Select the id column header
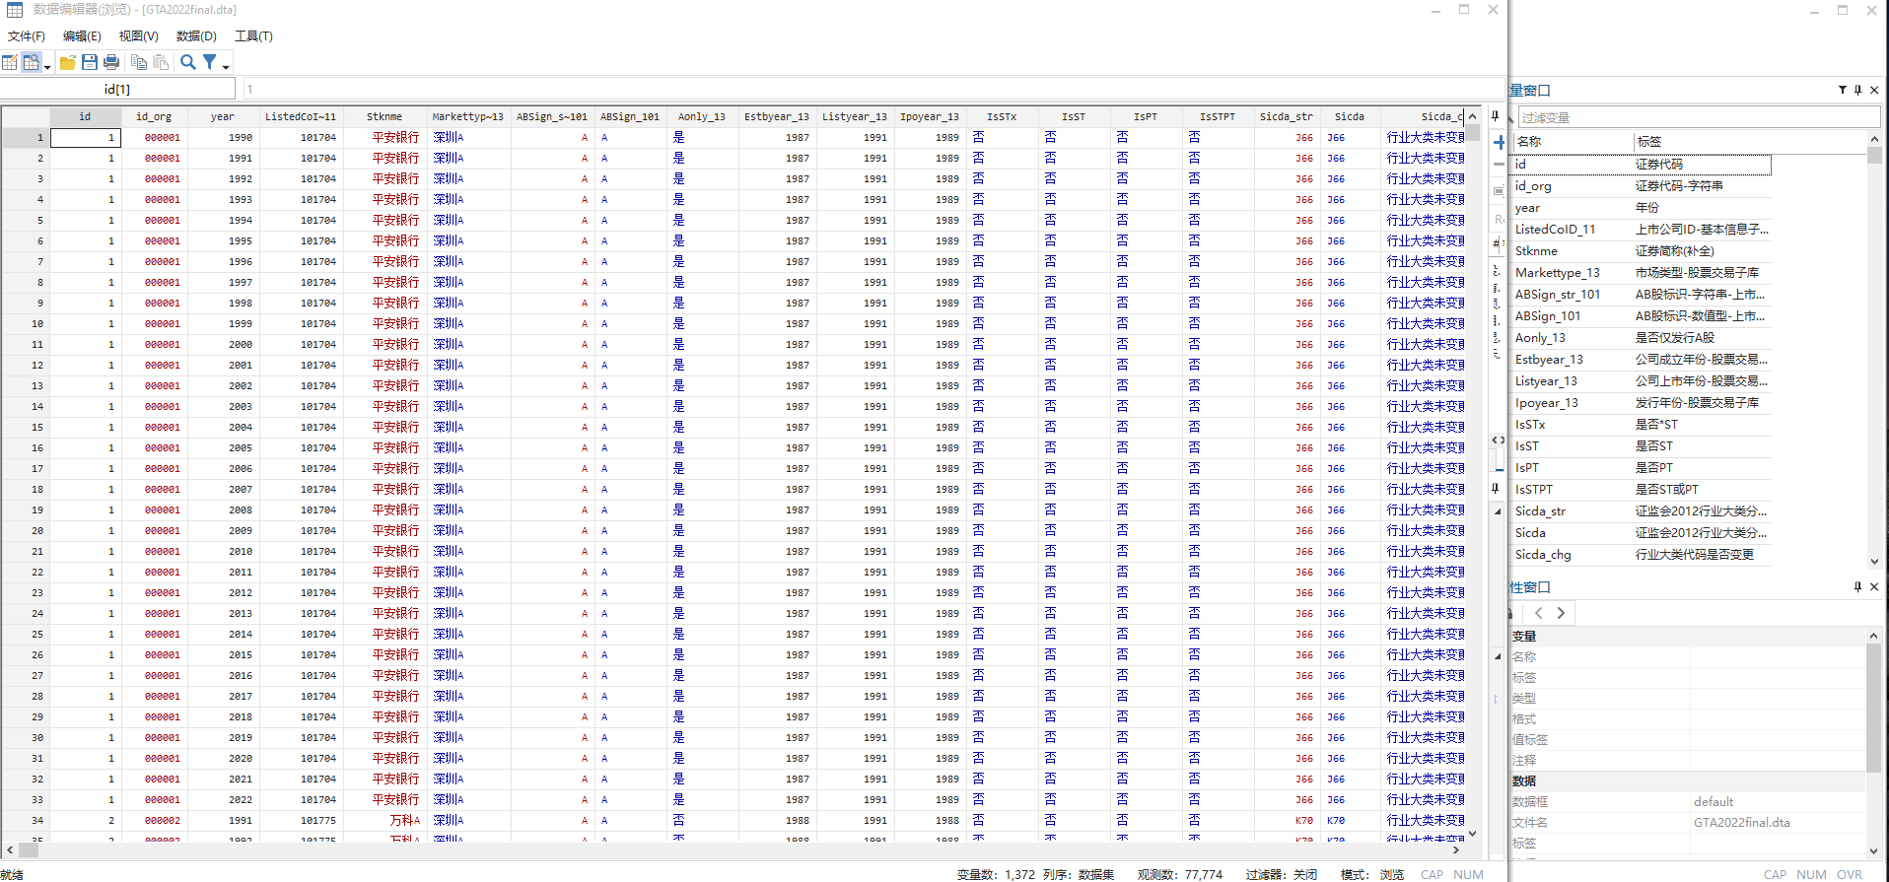The width and height of the screenshot is (1889, 882). (85, 116)
